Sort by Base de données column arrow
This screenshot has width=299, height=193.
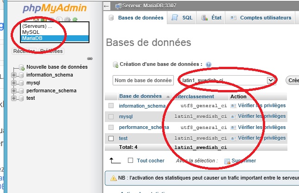coord(168,97)
